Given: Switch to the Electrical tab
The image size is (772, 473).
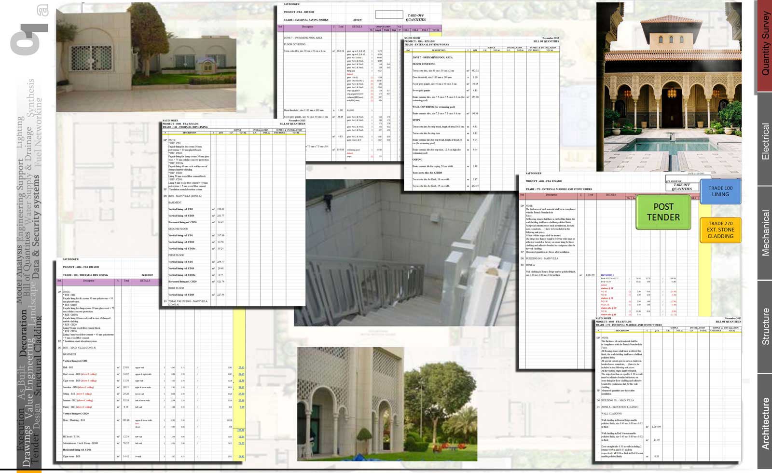Looking at the screenshot, I should (x=765, y=140).
